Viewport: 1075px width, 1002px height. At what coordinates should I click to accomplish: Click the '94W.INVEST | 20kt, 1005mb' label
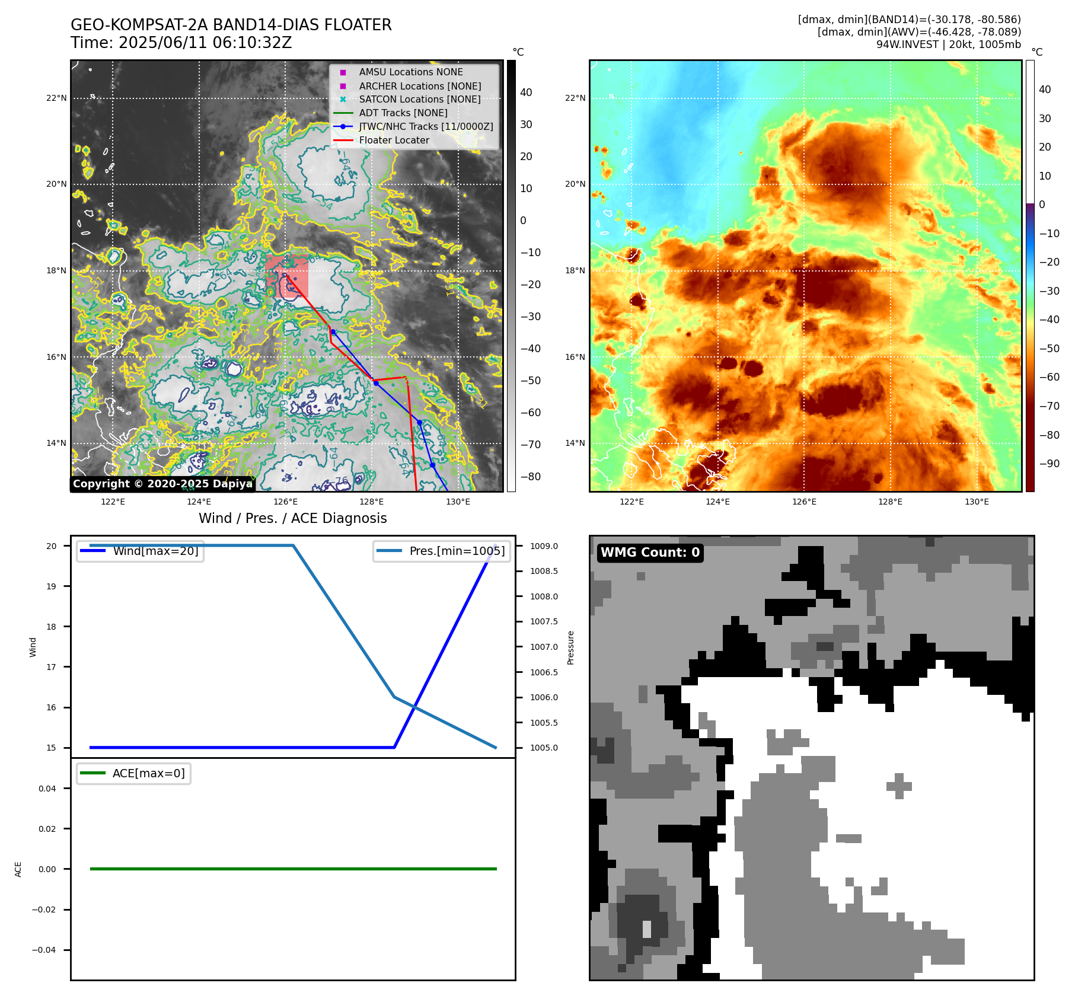949,44
